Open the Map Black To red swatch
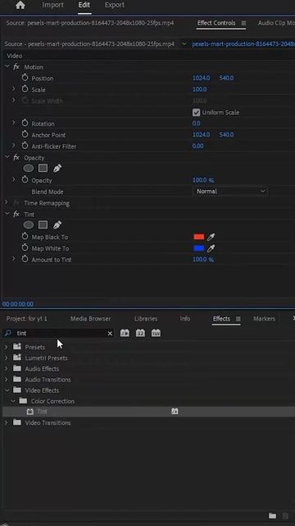Image resolution: width=295 pixels, height=526 pixels. tap(198, 237)
